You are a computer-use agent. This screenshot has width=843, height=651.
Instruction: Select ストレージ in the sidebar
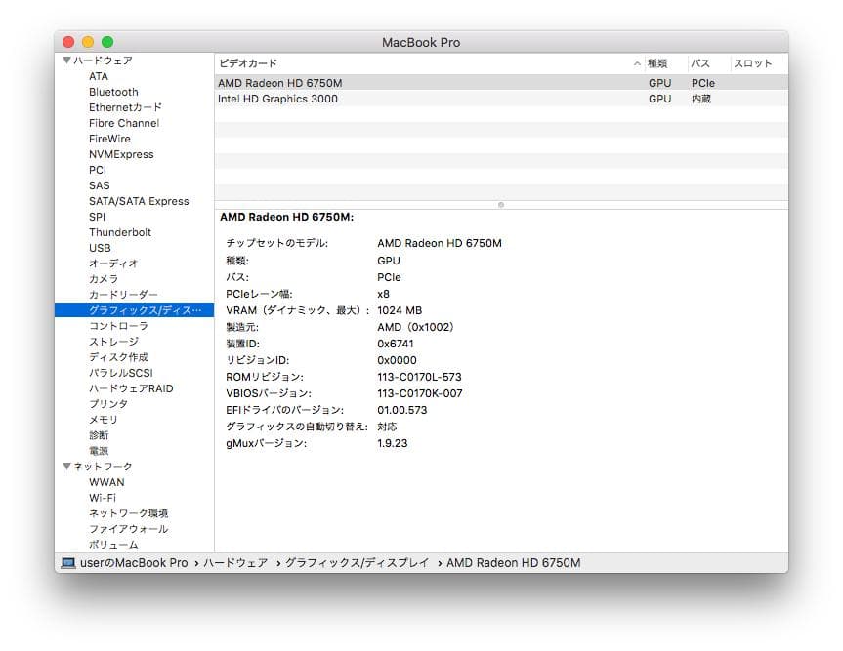click(113, 341)
